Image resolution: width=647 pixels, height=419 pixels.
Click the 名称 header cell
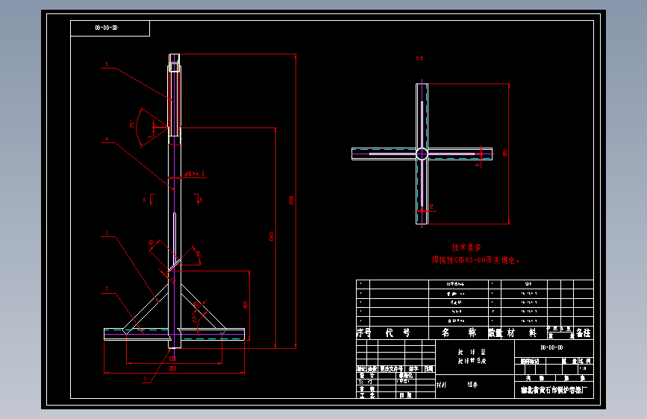[x=458, y=333]
